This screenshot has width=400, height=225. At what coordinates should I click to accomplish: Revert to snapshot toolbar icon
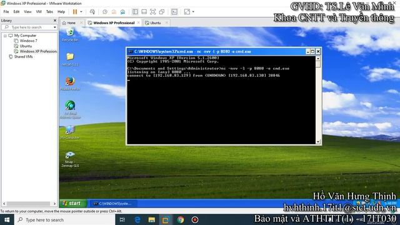[x=114, y=12]
